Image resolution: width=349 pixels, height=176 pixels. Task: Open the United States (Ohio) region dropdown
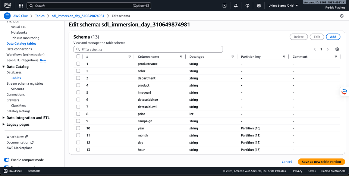(283, 6)
